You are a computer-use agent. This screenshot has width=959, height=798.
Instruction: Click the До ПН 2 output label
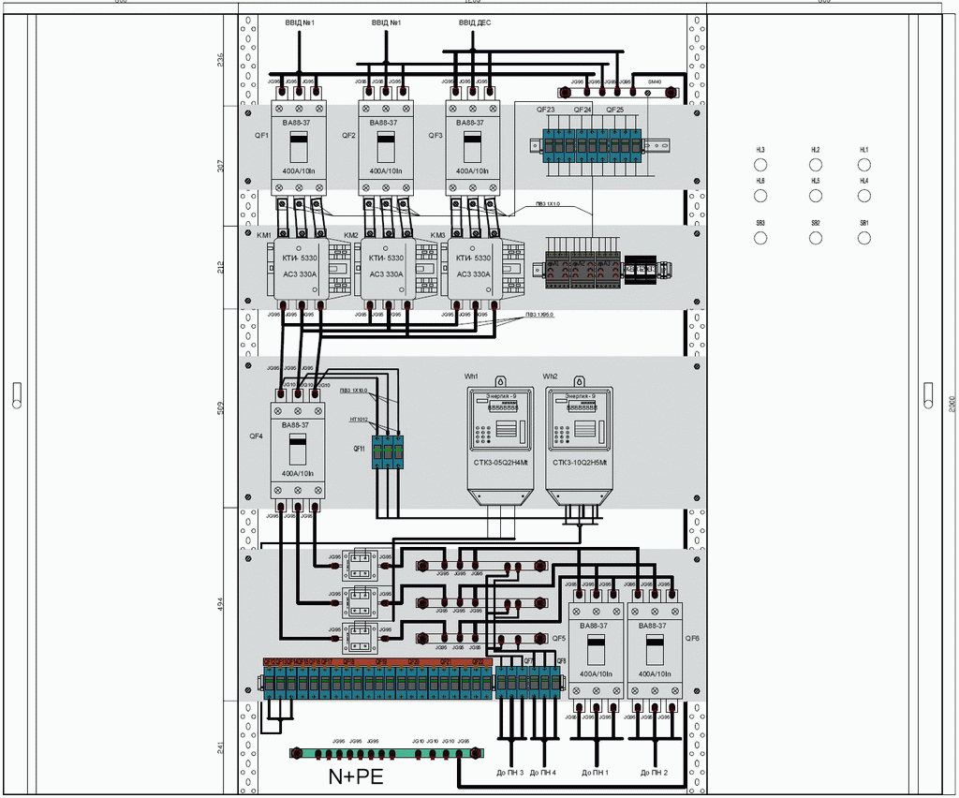pos(654,773)
